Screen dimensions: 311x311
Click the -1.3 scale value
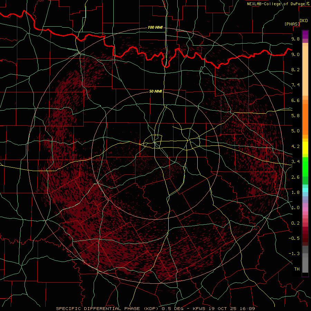click(294, 254)
